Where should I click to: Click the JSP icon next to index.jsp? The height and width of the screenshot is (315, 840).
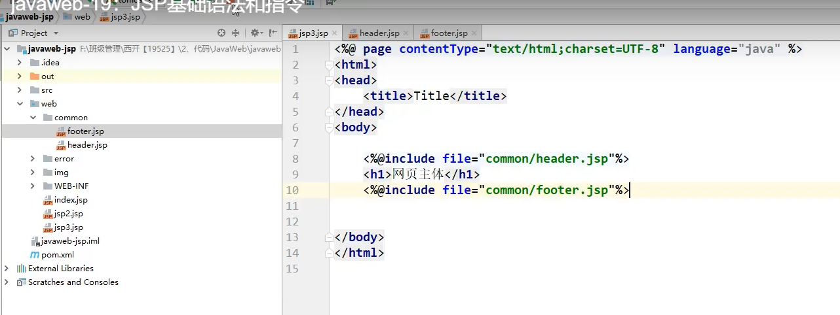click(48, 200)
